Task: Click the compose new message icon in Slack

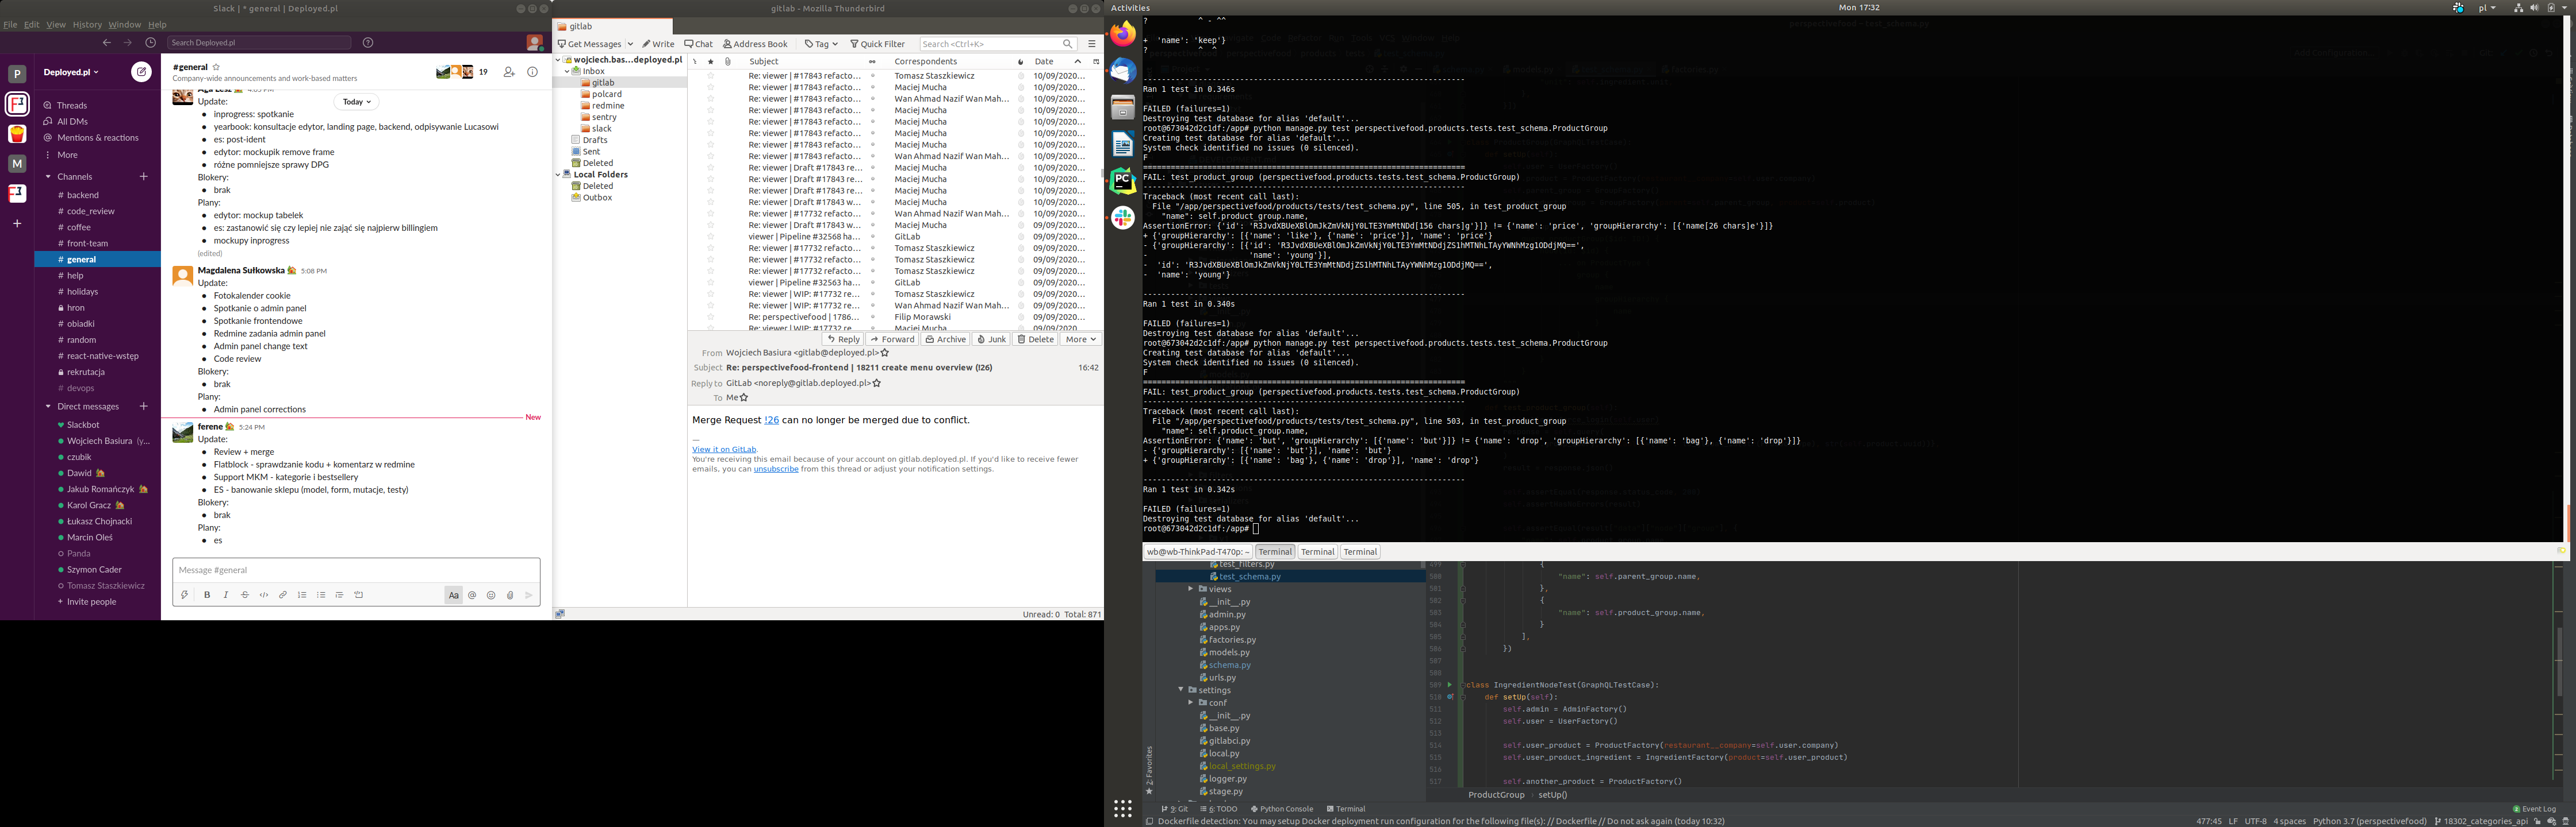Action: click(142, 72)
